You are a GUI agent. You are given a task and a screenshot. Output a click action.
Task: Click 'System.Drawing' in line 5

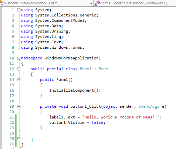(52, 31)
